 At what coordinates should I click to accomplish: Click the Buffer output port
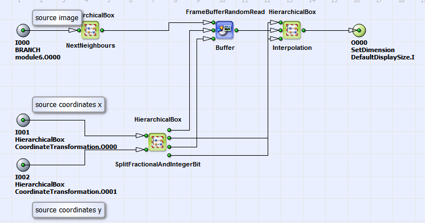tap(236, 30)
